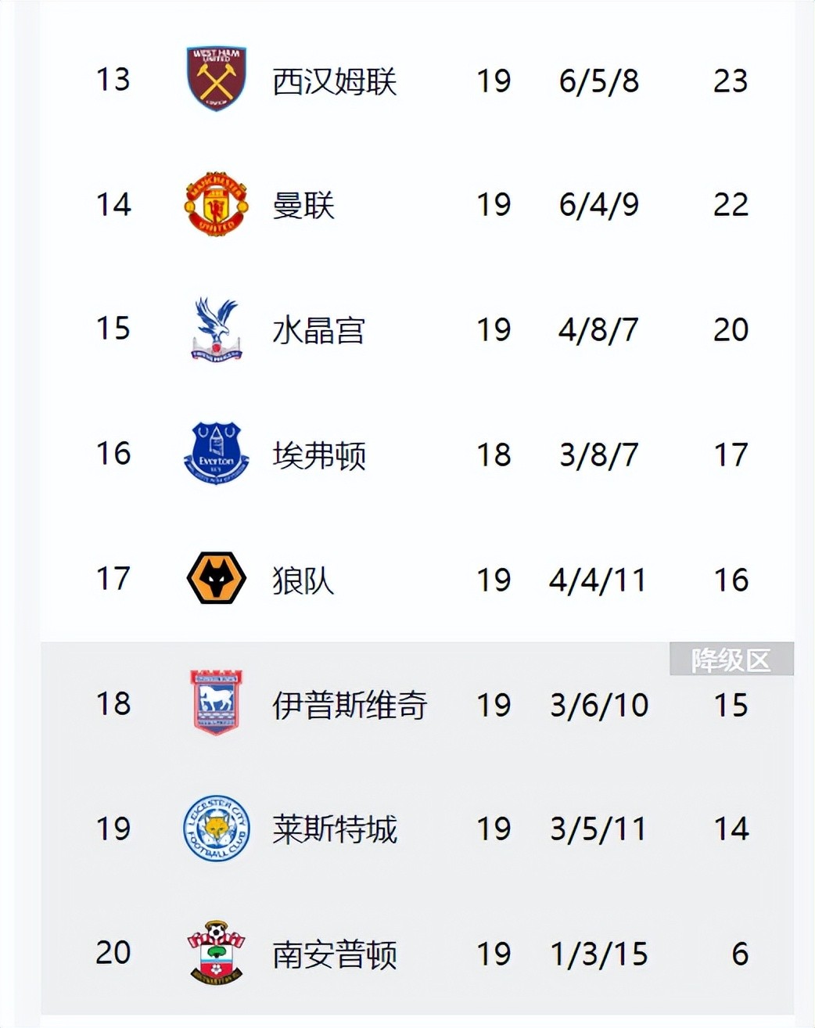Screen dimensions: 815x1028
Task: Click the Manchester United badge
Action: coord(217,204)
